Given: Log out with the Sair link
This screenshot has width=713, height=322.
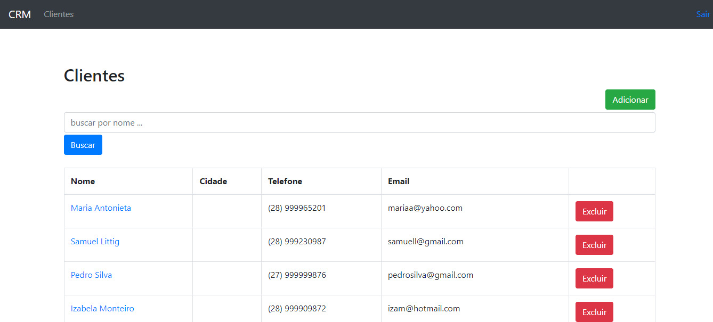Looking at the screenshot, I should coord(703,14).
